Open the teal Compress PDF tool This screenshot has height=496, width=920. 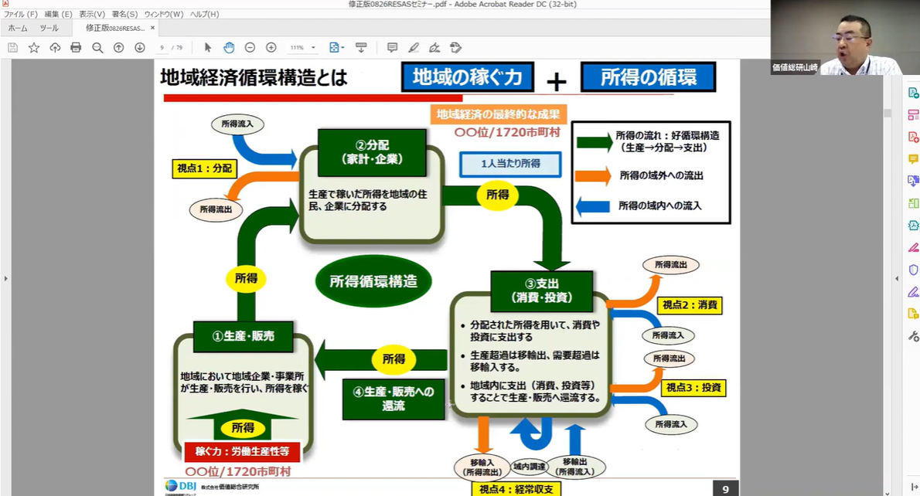pos(913,225)
